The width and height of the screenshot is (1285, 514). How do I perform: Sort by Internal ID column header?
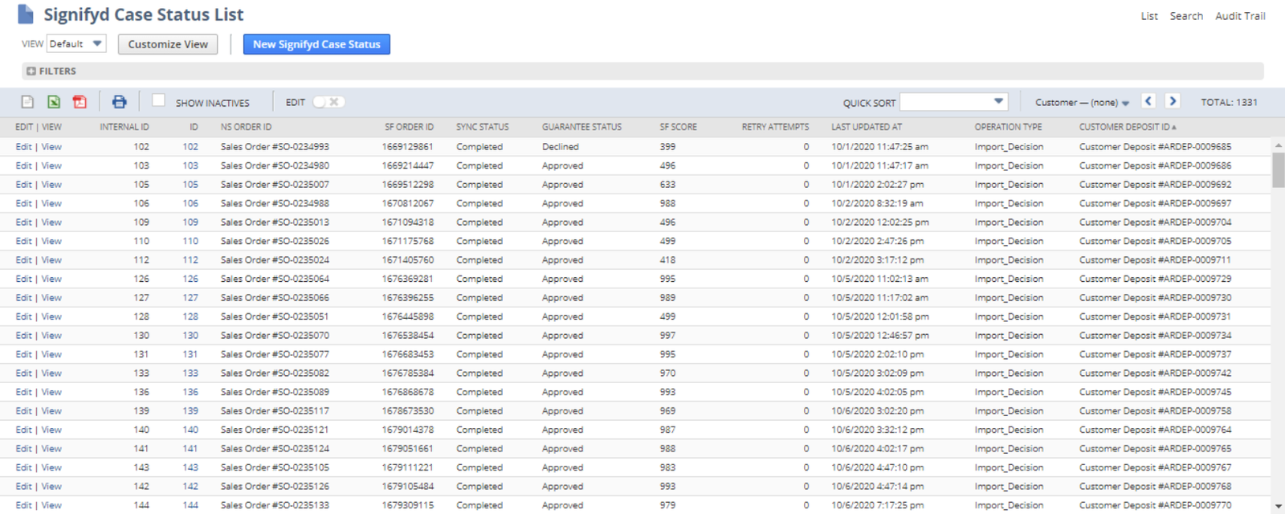124,127
